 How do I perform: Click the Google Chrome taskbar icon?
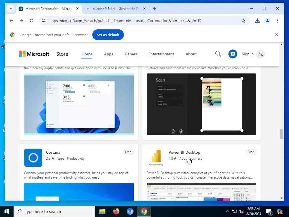tap(144, 211)
